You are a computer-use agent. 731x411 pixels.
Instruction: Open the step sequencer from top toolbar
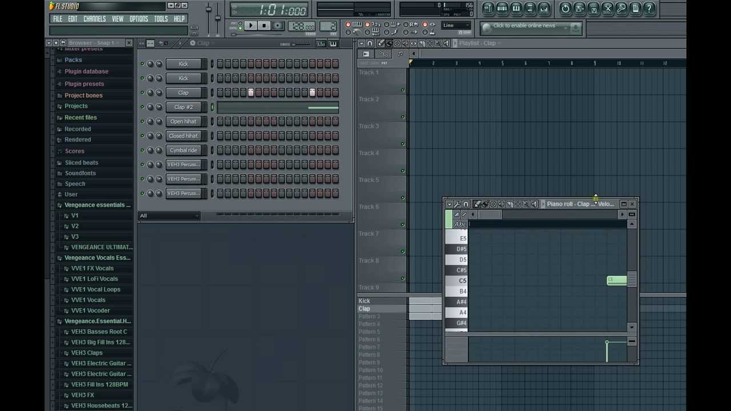tap(502, 9)
